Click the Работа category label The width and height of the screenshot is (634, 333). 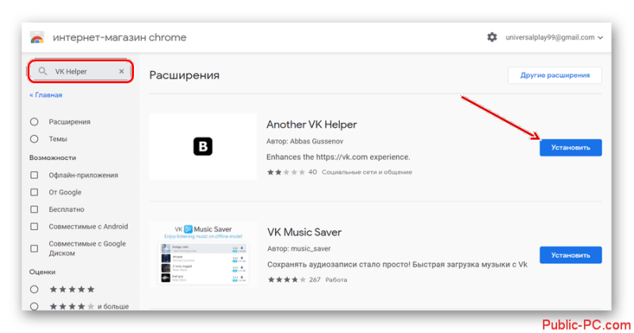point(336,280)
